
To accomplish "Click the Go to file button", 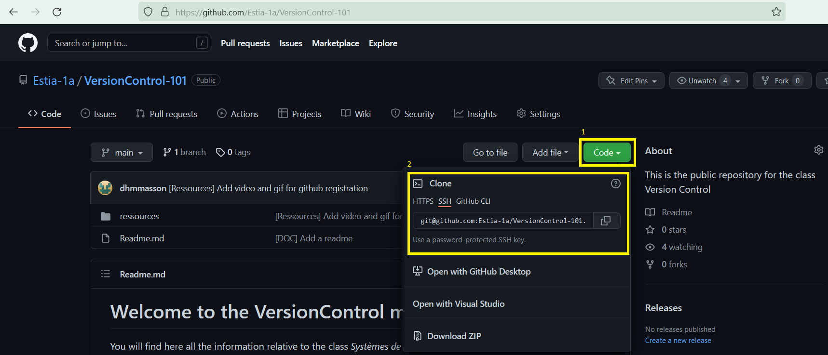I will (490, 153).
